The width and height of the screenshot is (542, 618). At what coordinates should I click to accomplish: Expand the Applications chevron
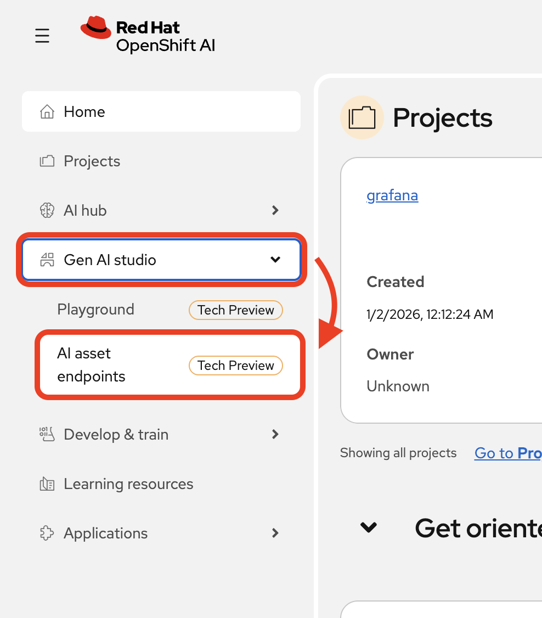275,533
